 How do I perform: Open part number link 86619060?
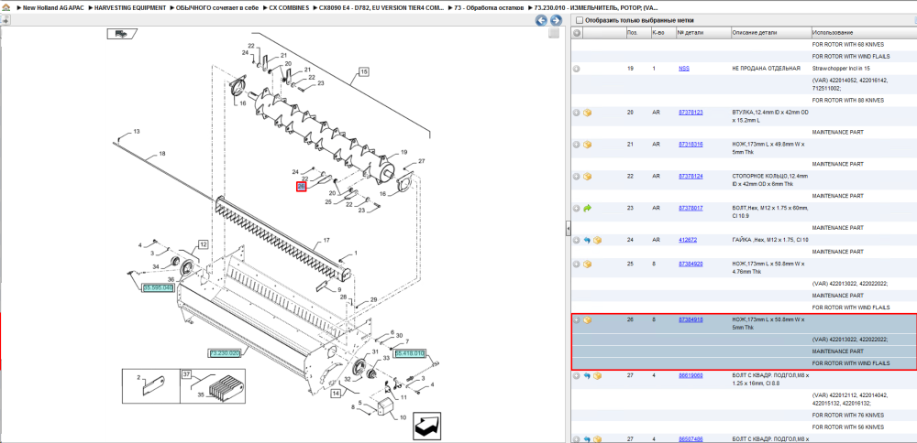(x=691, y=374)
